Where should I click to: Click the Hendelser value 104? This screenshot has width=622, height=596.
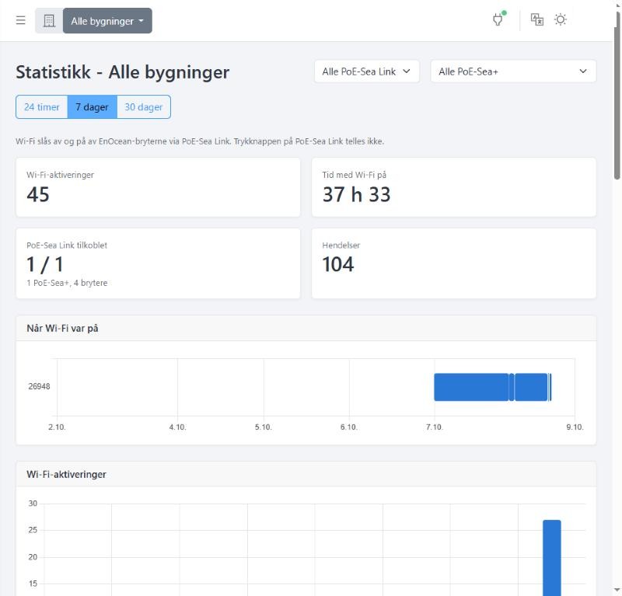[337, 264]
